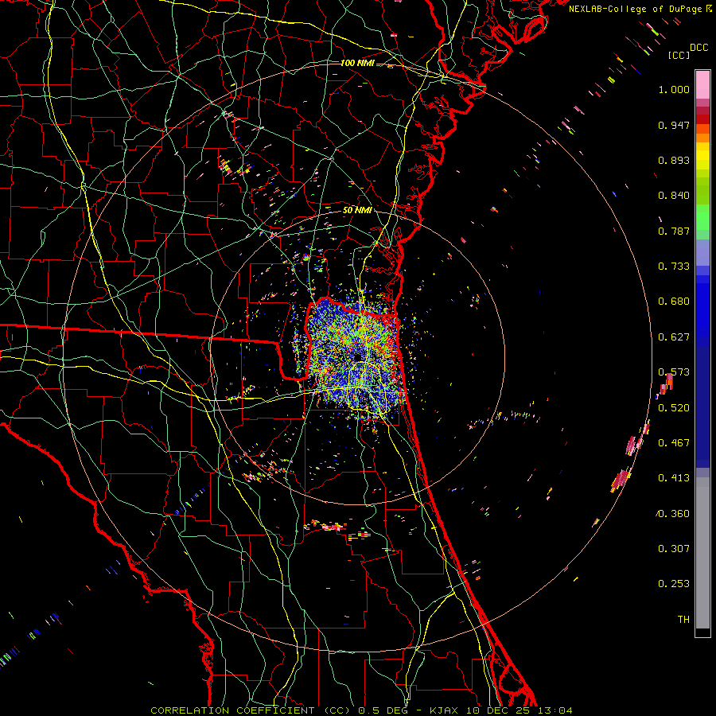Image resolution: width=716 pixels, height=716 pixels.
Task: Click the 0.253 legend value
Action: click(x=674, y=584)
